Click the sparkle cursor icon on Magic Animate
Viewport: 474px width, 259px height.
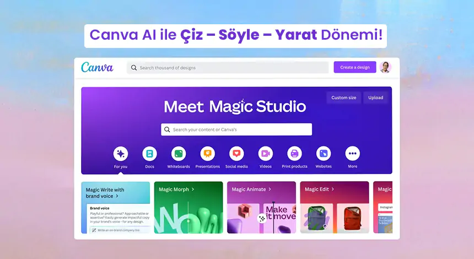[x=262, y=218]
